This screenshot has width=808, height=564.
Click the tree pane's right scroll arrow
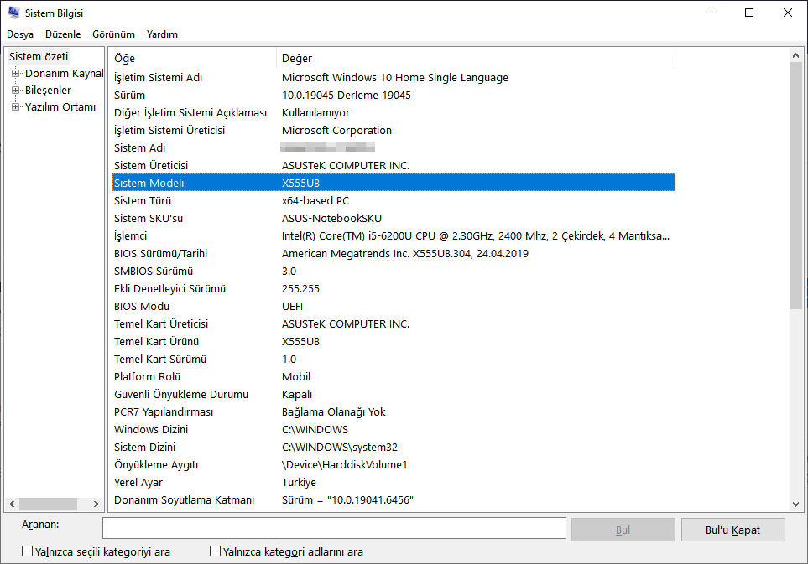[98, 504]
